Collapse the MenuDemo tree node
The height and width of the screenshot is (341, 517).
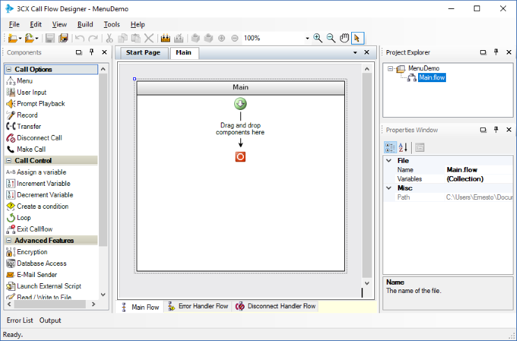click(x=390, y=68)
